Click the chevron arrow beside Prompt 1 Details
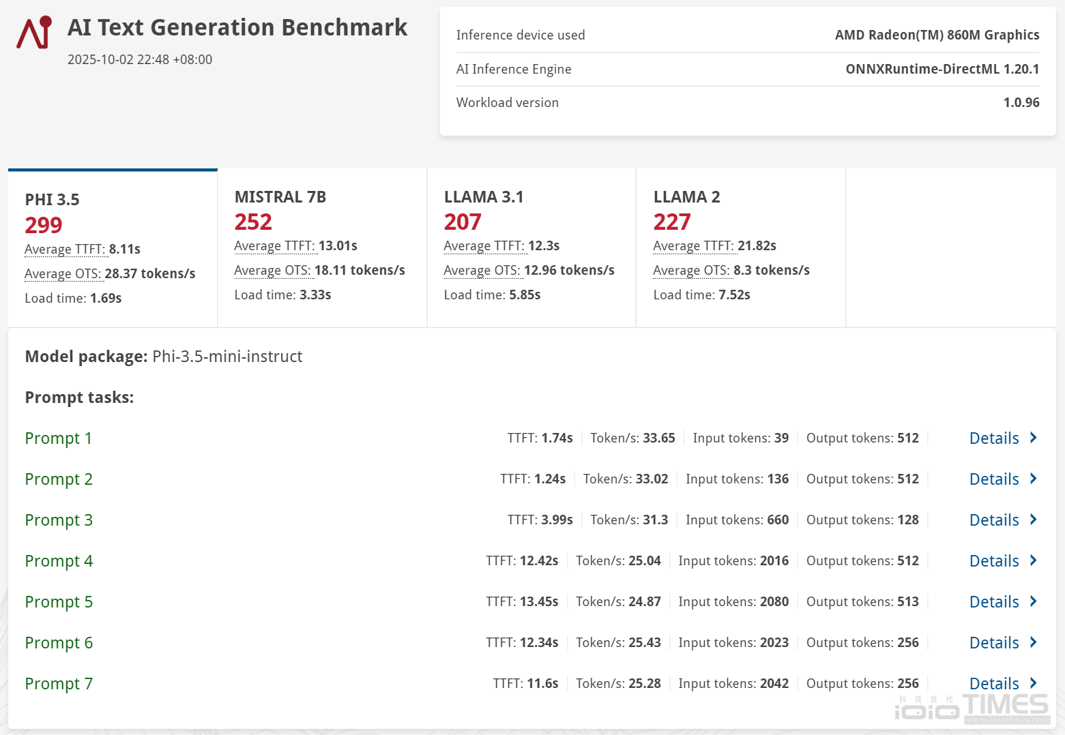Image resolution: width=1065 pixels, height=735 pixels. (1033, 438)
